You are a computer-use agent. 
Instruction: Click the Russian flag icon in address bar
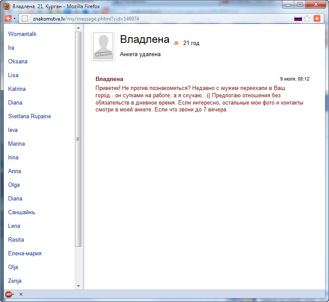tap(298, 19)
